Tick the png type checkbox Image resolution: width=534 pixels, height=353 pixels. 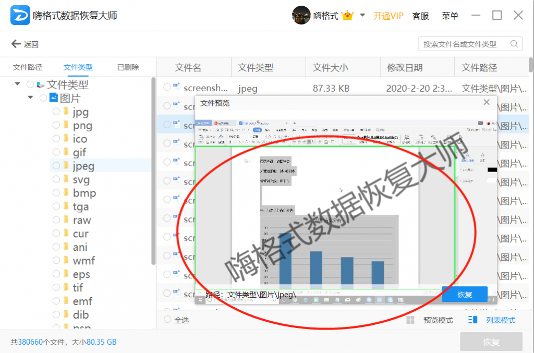point(56,125)
